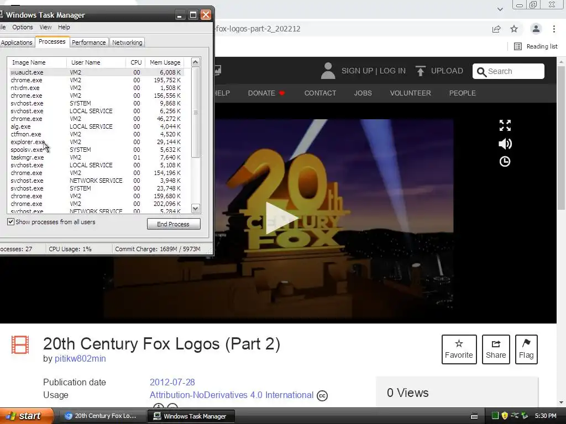
Task: Open the Reading list
Action: tap(536, 46)
